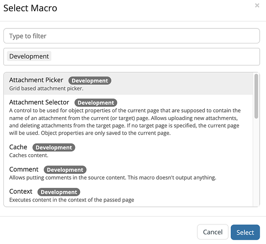Screen dimensions: 266x244
Task: Close the Select Macro dialog
Action: coord(257,5)
